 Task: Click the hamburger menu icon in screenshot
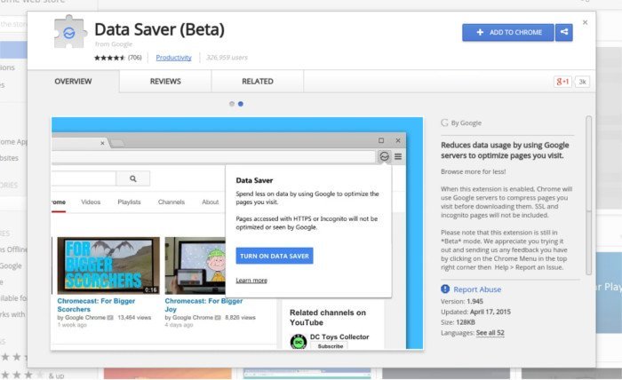click(x=398, y=156)
